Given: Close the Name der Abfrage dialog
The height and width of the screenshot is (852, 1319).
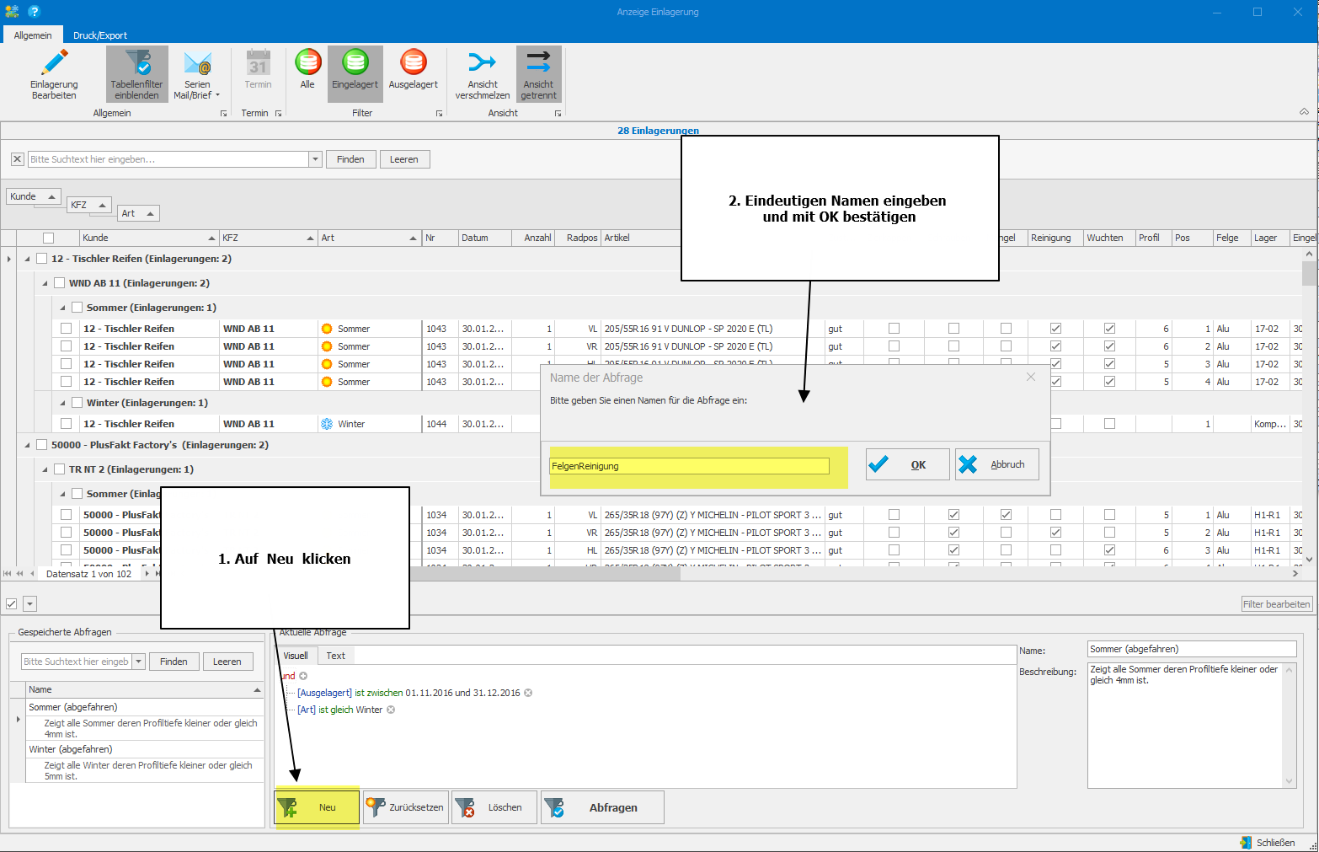Looking at the screenshot, I should pos(1031,377).
